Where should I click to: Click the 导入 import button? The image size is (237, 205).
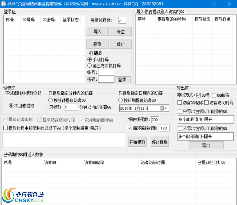[x=98, y=31]
